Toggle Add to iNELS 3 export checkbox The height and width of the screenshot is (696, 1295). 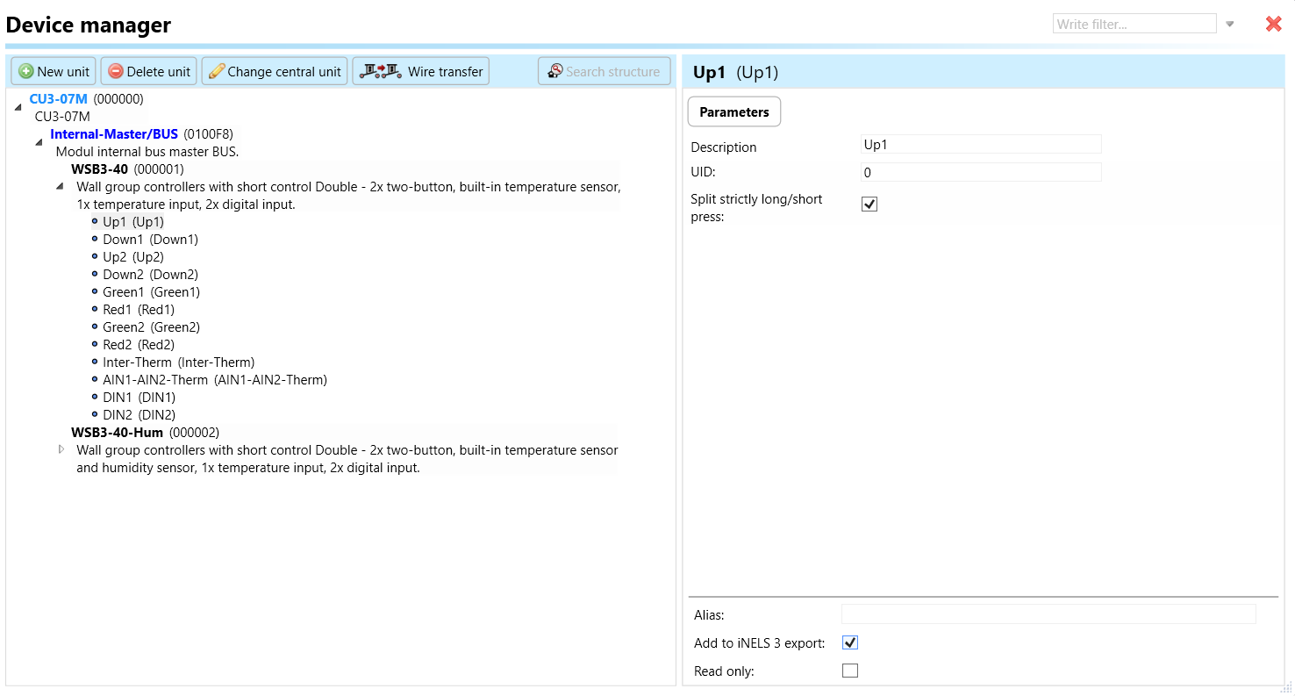(x=849, y=642)
